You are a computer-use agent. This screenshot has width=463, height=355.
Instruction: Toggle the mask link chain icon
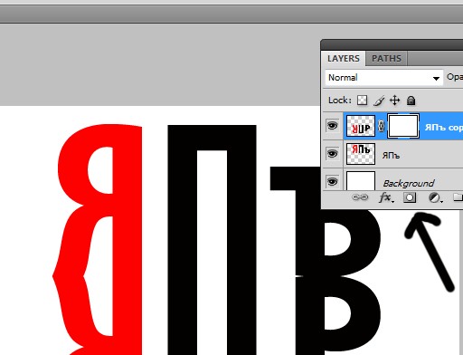[382, 126]
